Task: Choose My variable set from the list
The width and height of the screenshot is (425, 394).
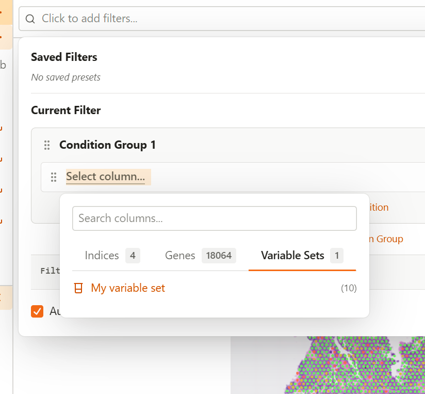Action: click(128, 288)
